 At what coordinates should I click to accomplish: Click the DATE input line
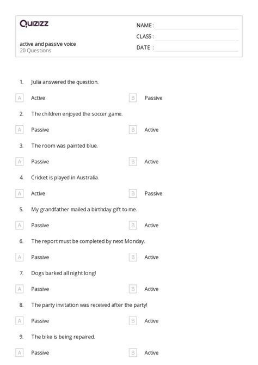pyautogui.click(x=196, y=48)
